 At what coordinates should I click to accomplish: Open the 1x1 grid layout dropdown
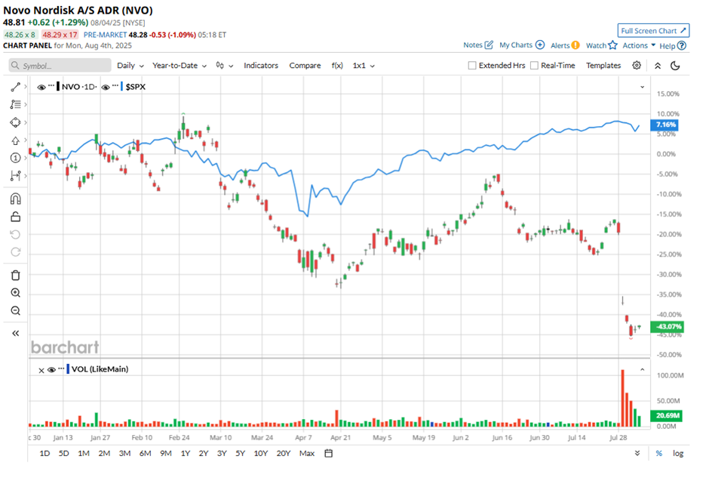click(364, 66)
